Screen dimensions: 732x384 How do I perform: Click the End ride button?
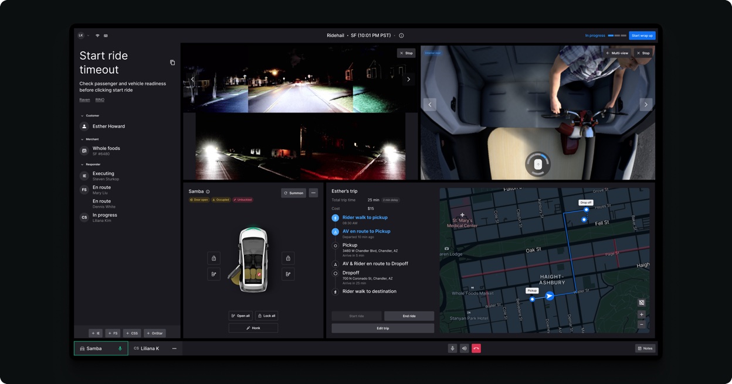409,316
